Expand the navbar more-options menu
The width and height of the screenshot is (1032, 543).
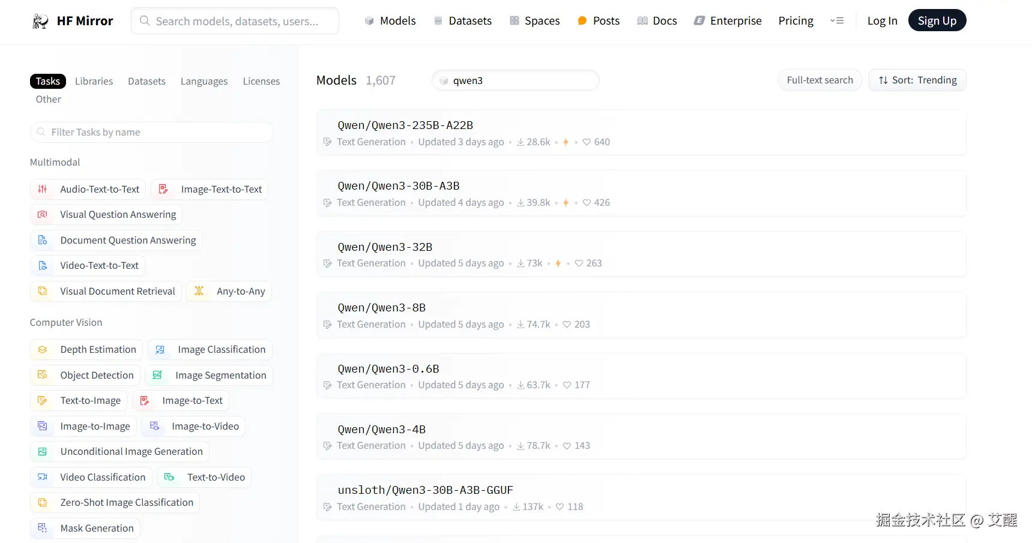pos(837,21)
